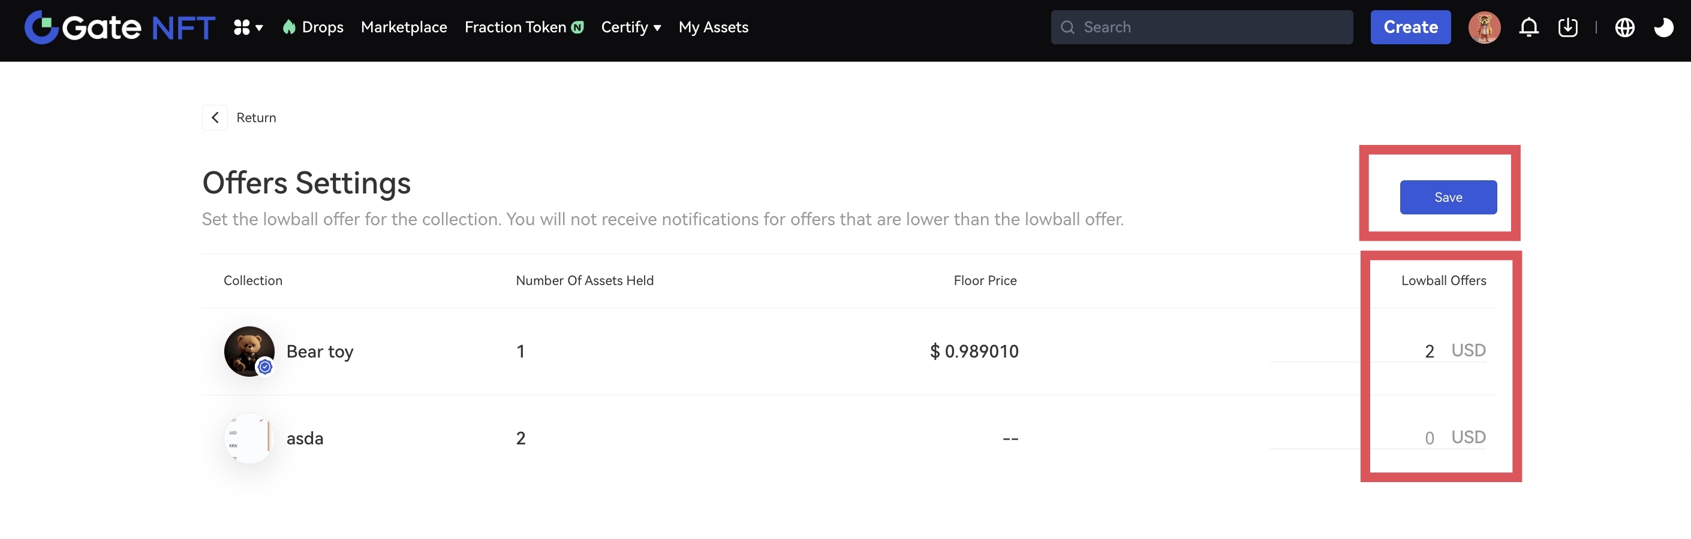
Task: Open the Marketplace menu item
Action: [404, 28]
